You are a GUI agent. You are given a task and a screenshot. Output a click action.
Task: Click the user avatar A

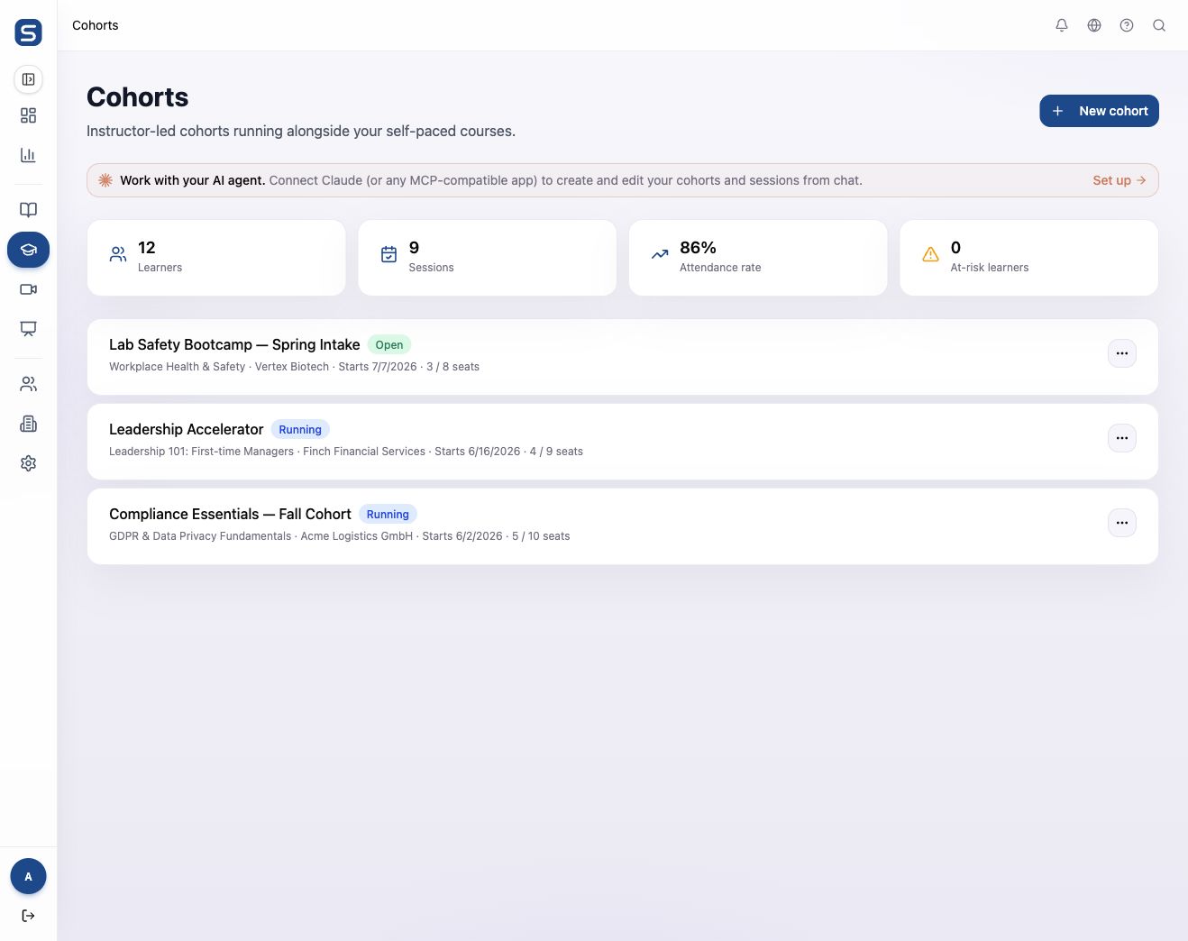tap(28, 876)
